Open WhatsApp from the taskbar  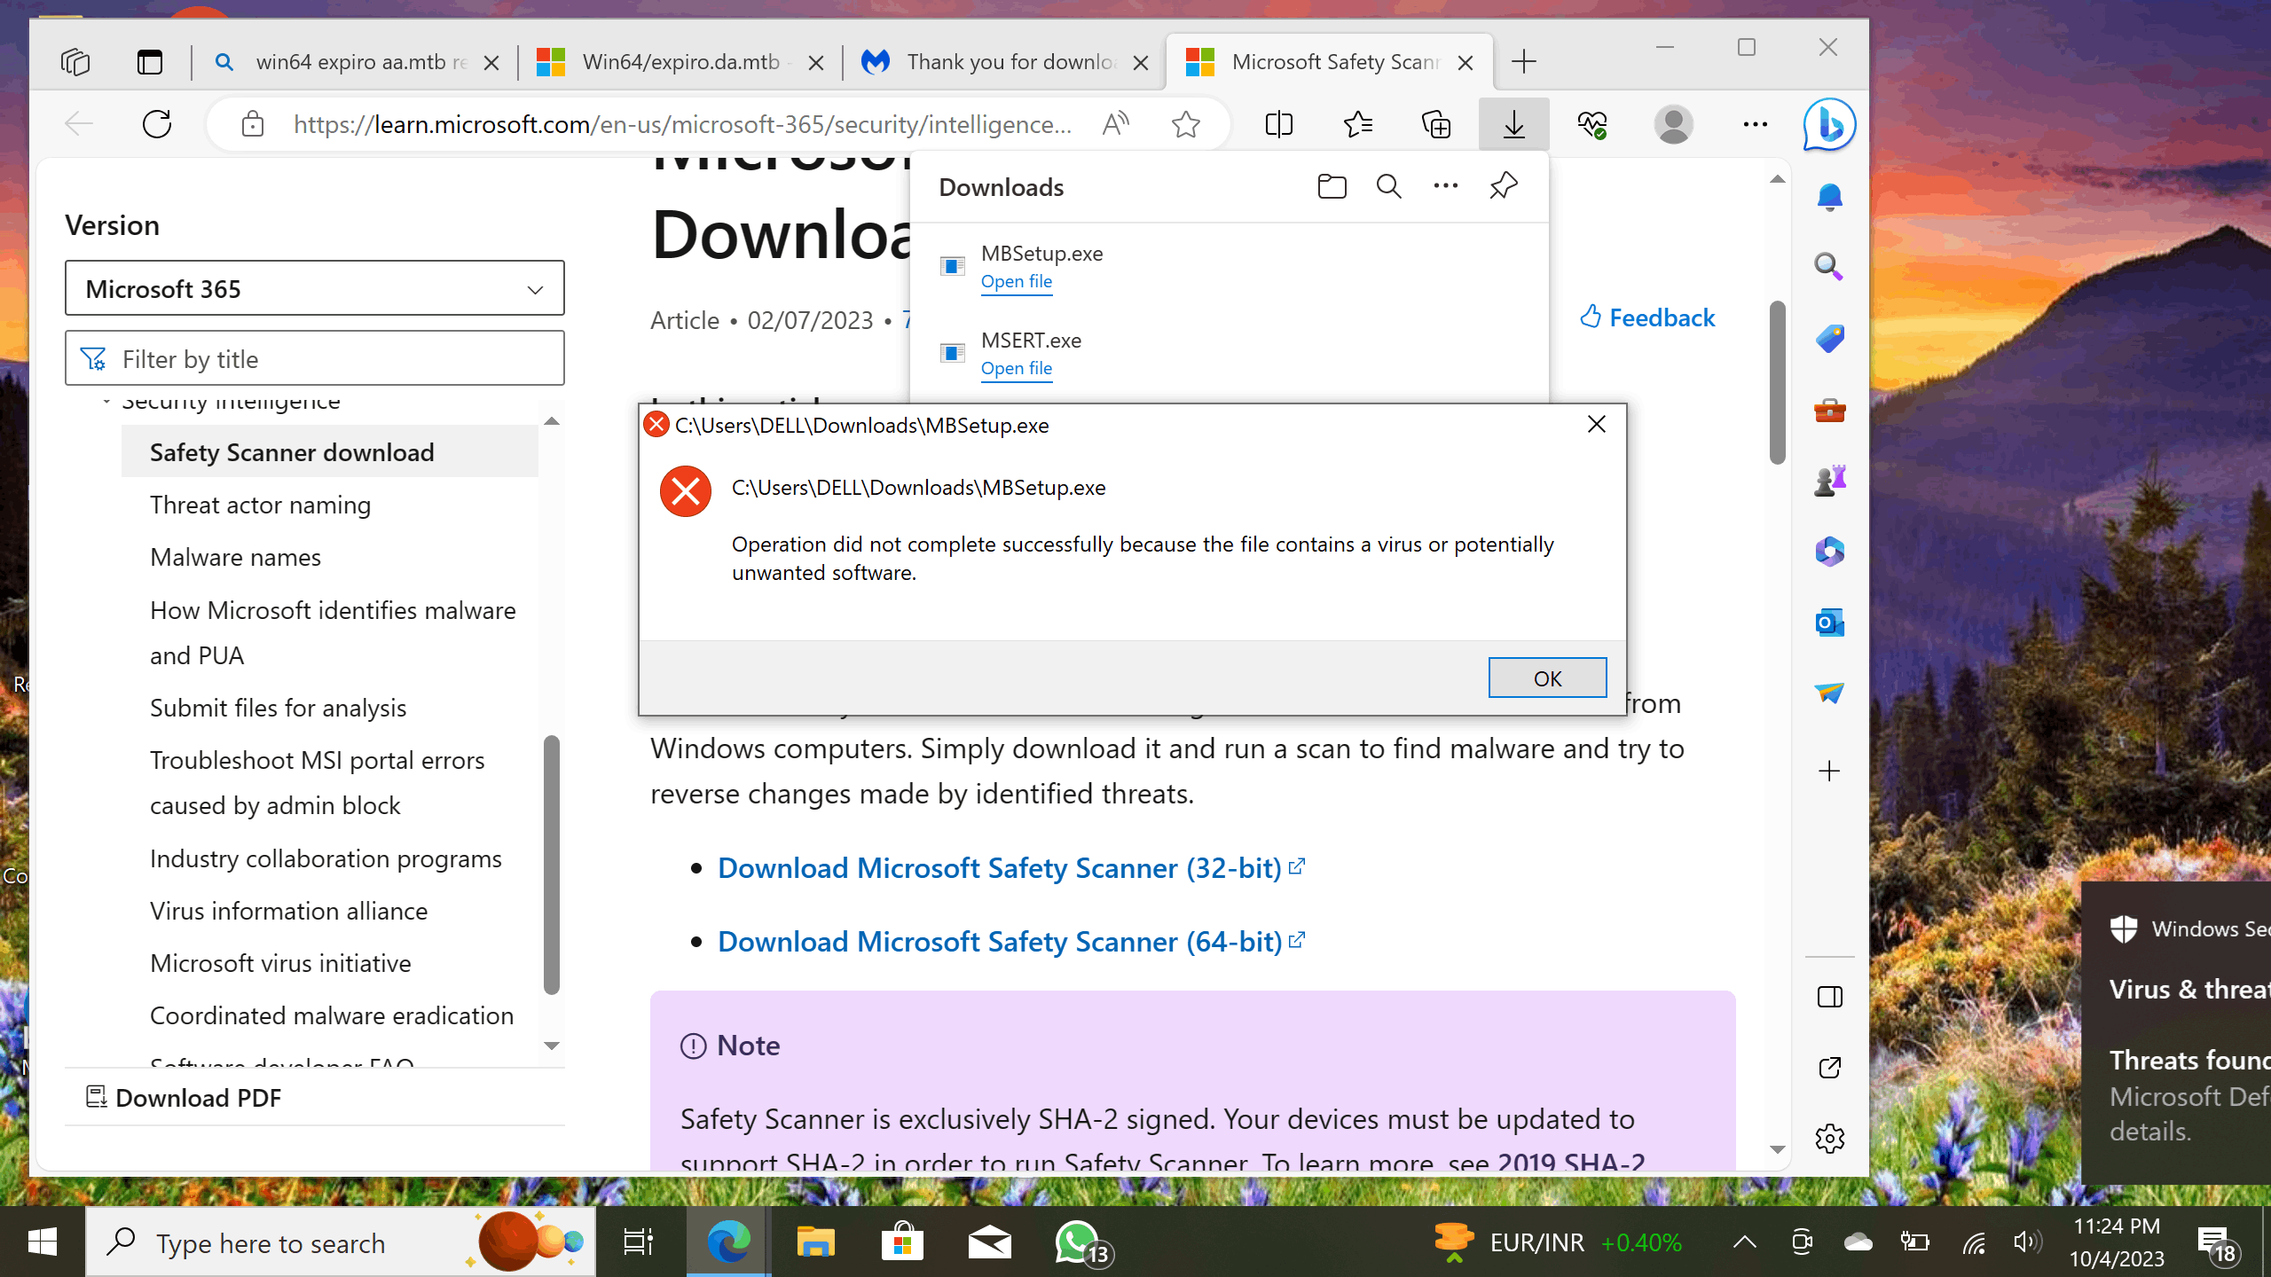coord(1078,1242)
